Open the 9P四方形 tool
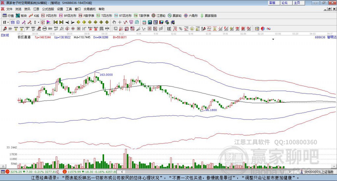The image size is (337, 181). (x=68, y=16)
